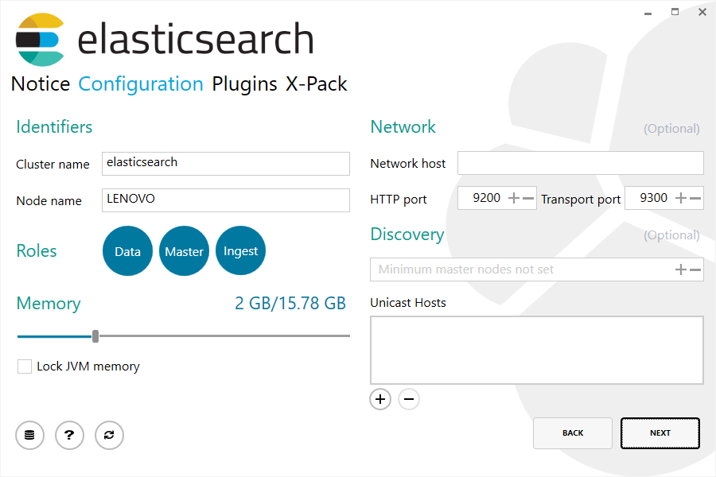Image resolution: width=716 pixels, height=477 pixels.
Task: Switch to the Notice tab
Action: click(x=40, y=83)
